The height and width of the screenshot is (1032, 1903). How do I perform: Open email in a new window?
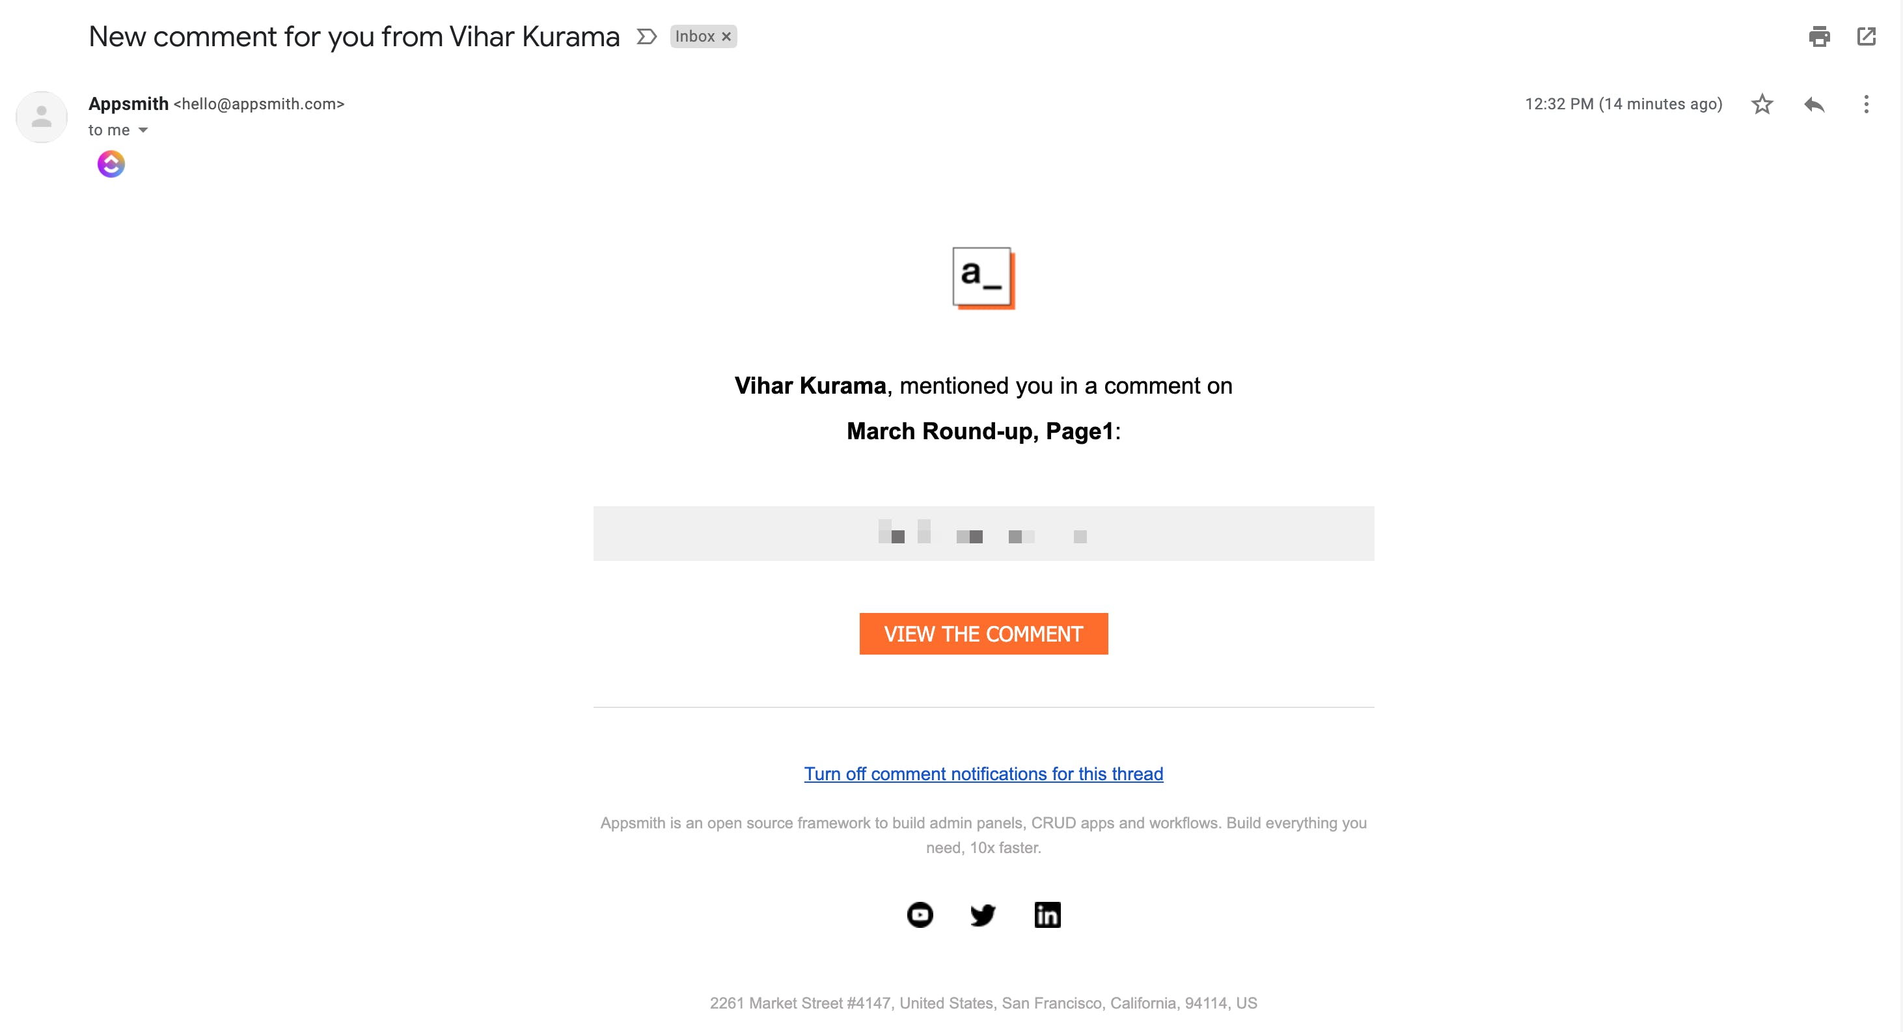[1866, 36]
